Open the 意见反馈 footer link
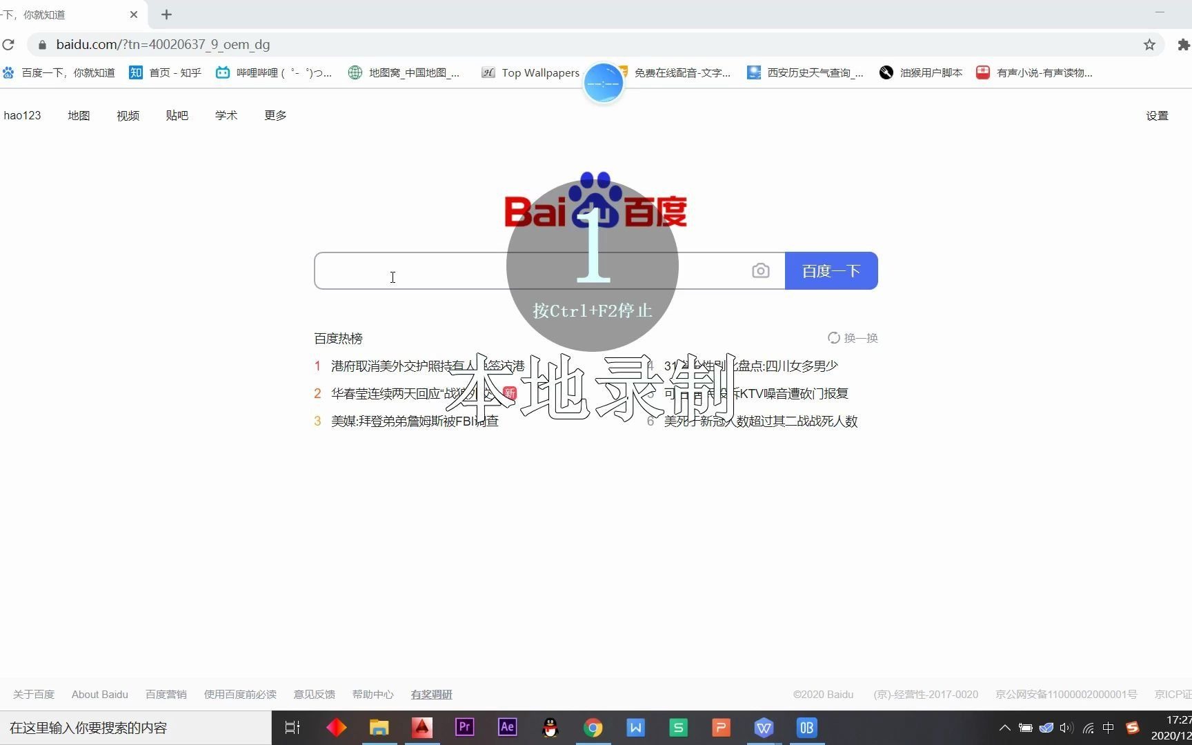1192x745 pixels. (x=315, y=694)
